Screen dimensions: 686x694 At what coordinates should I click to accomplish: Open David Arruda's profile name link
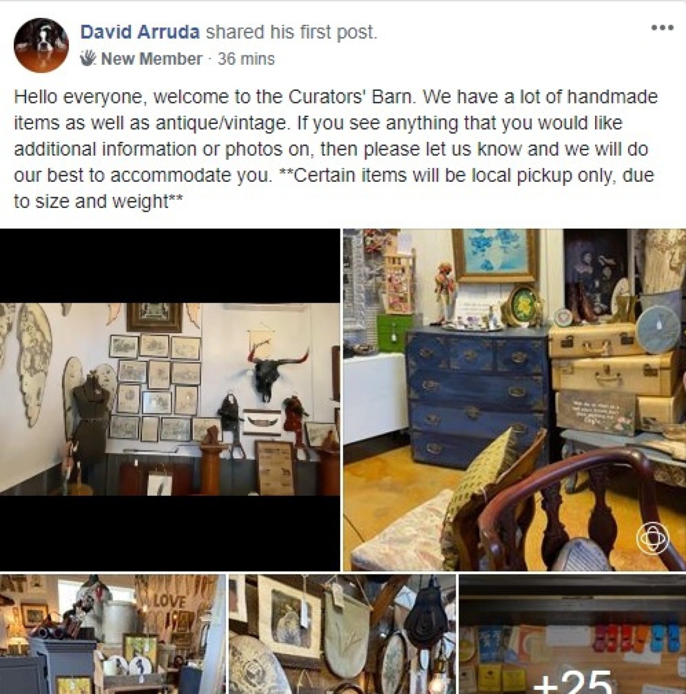click(x=140, y=32)
